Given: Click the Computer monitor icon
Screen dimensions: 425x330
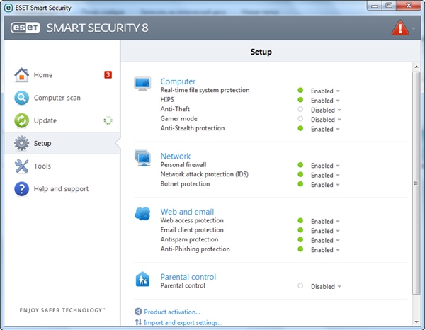Looking at the screenshot, I should point(143,84).
